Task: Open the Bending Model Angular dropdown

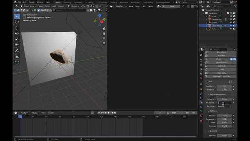Action: point(224,106)
